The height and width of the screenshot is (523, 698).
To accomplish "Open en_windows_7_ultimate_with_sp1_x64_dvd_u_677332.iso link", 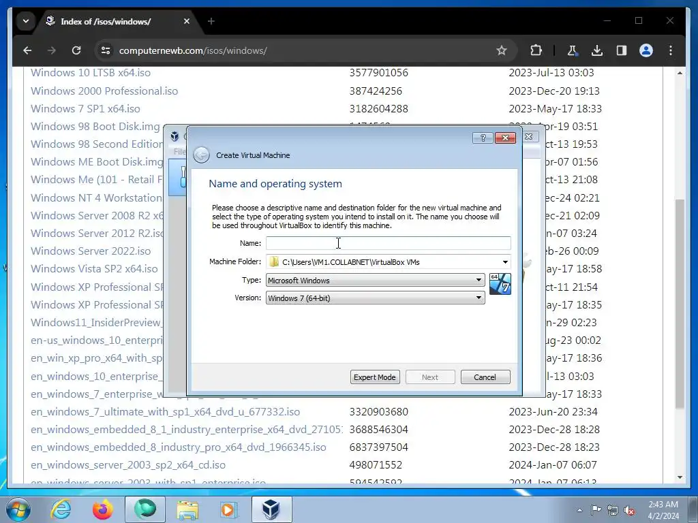I will tap(165, 412).
